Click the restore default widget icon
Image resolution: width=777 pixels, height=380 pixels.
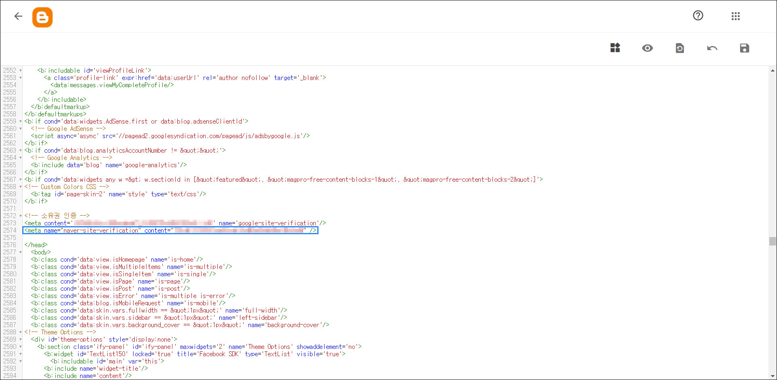pyautogui.click(x=680, y=48)
